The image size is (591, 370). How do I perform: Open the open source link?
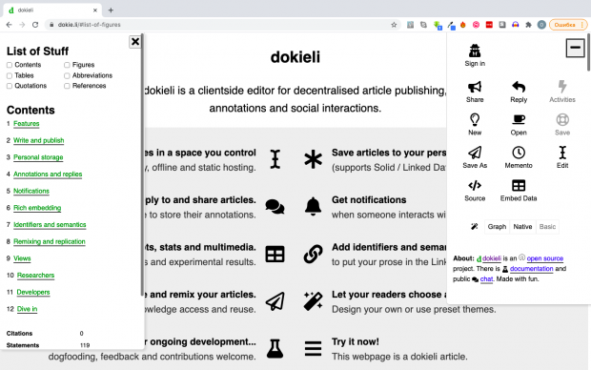tap(545, 258)
